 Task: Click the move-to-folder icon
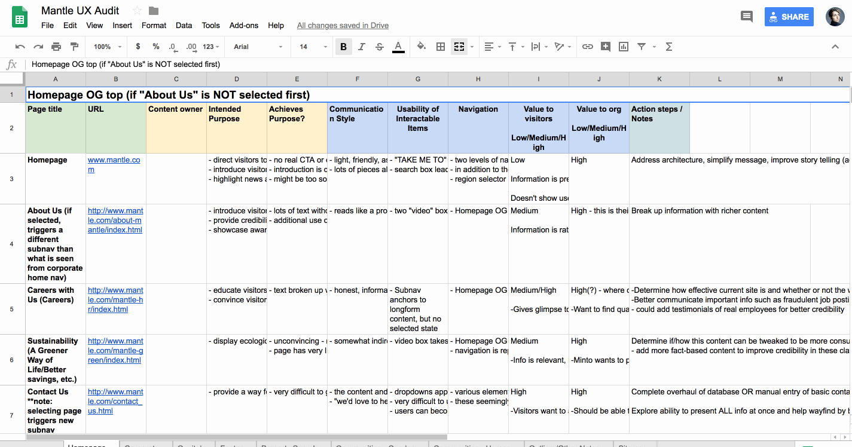154,10
